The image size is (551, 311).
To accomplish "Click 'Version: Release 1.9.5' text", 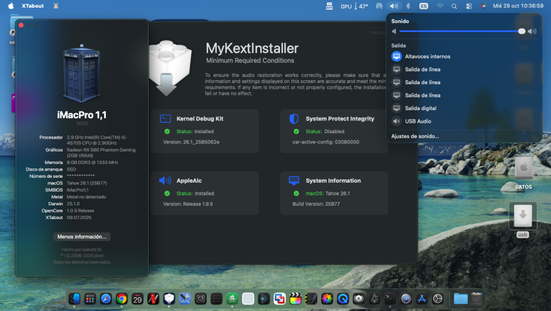I will click(188, 204).
